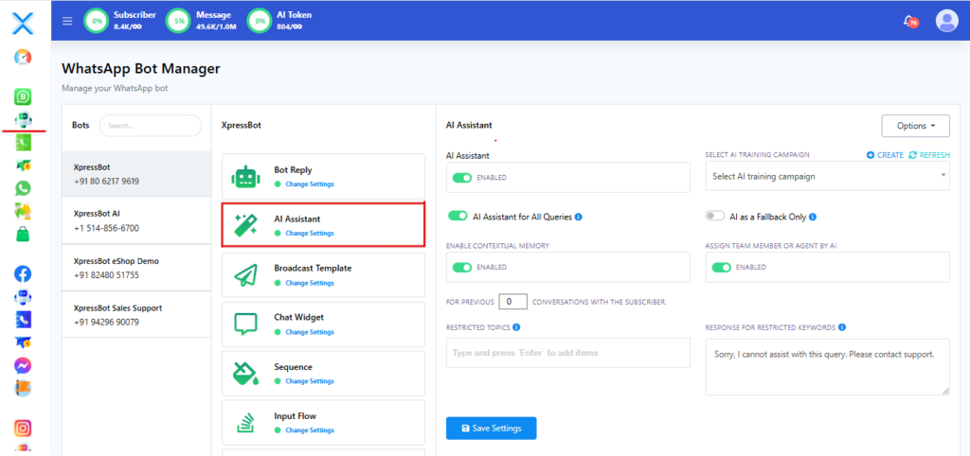This screenshot has width=970, height=456.
Task: Open the Broadcast Template settings item
Action: [x=323, y=274]
